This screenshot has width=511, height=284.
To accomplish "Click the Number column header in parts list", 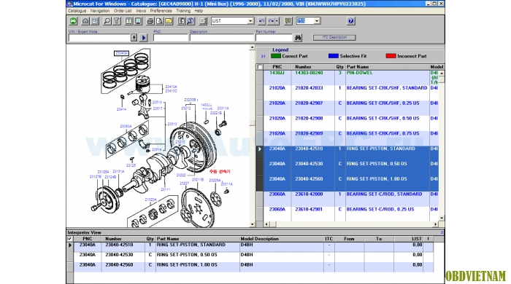I will (x=313, y=67).
